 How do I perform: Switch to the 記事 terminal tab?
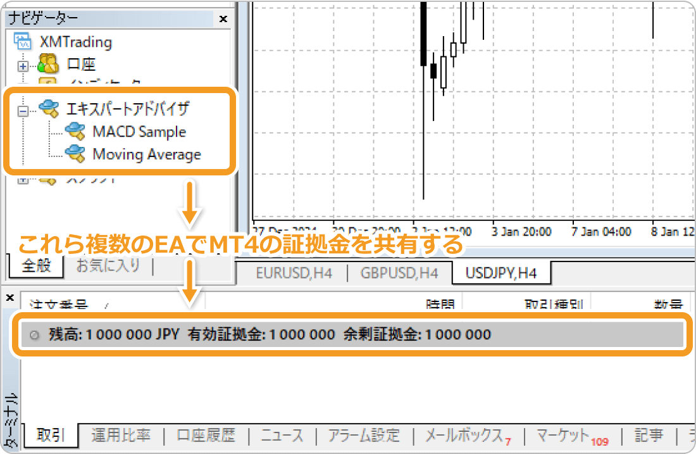pos(649,435)
